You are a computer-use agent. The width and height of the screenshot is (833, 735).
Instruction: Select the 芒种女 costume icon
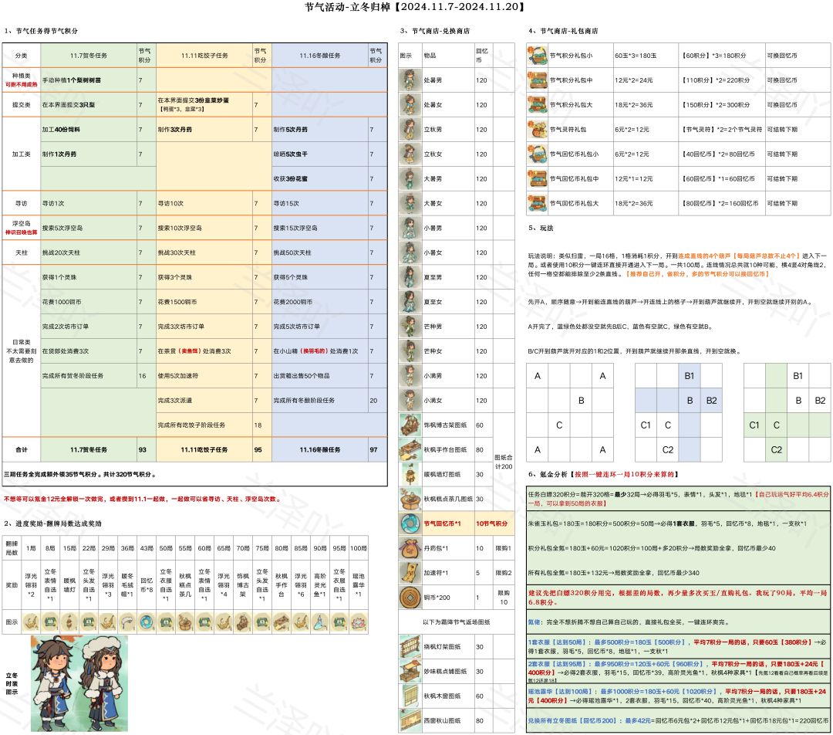point(410,351)
